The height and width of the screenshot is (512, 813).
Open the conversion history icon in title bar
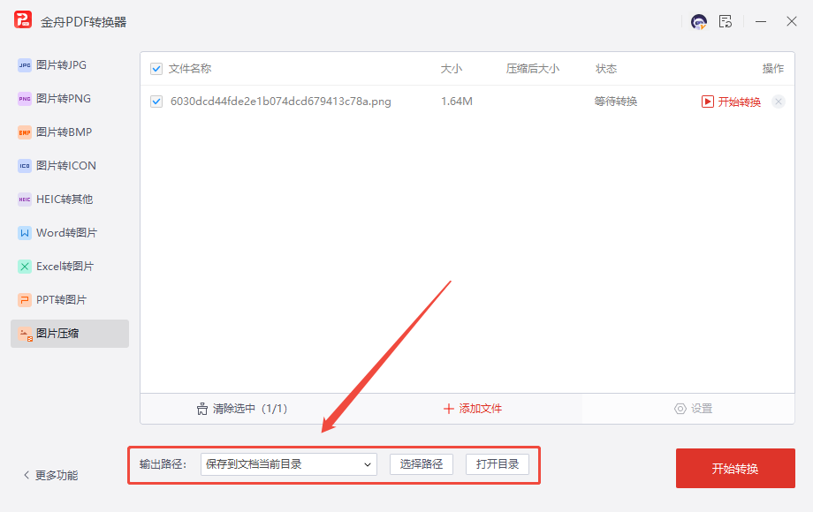pyautogui.click(x=726, y=22)
